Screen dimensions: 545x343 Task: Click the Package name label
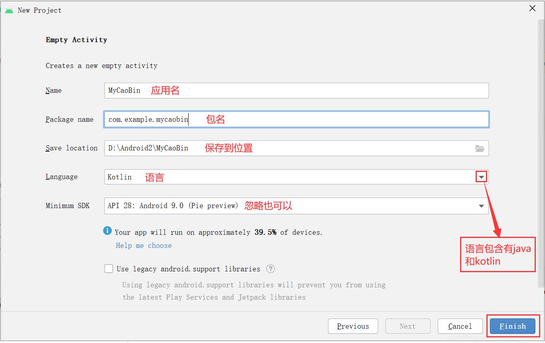point(69,119)
